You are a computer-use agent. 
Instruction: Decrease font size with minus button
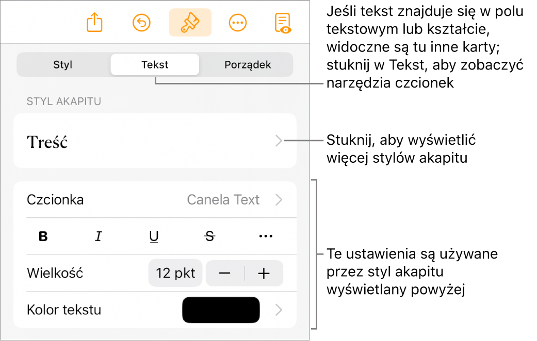(225, 274)
